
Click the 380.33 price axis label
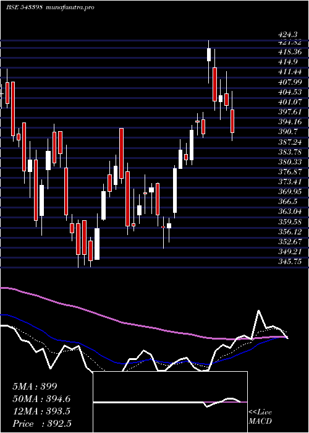(x=290, y=161)
